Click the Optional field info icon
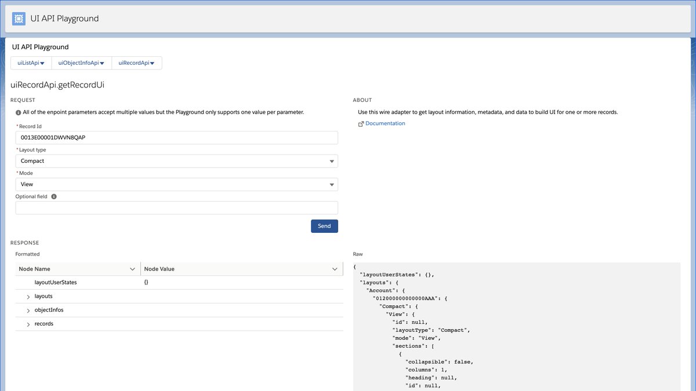The image size is (696, 391). pyautogui.click(x=54, y=196)
